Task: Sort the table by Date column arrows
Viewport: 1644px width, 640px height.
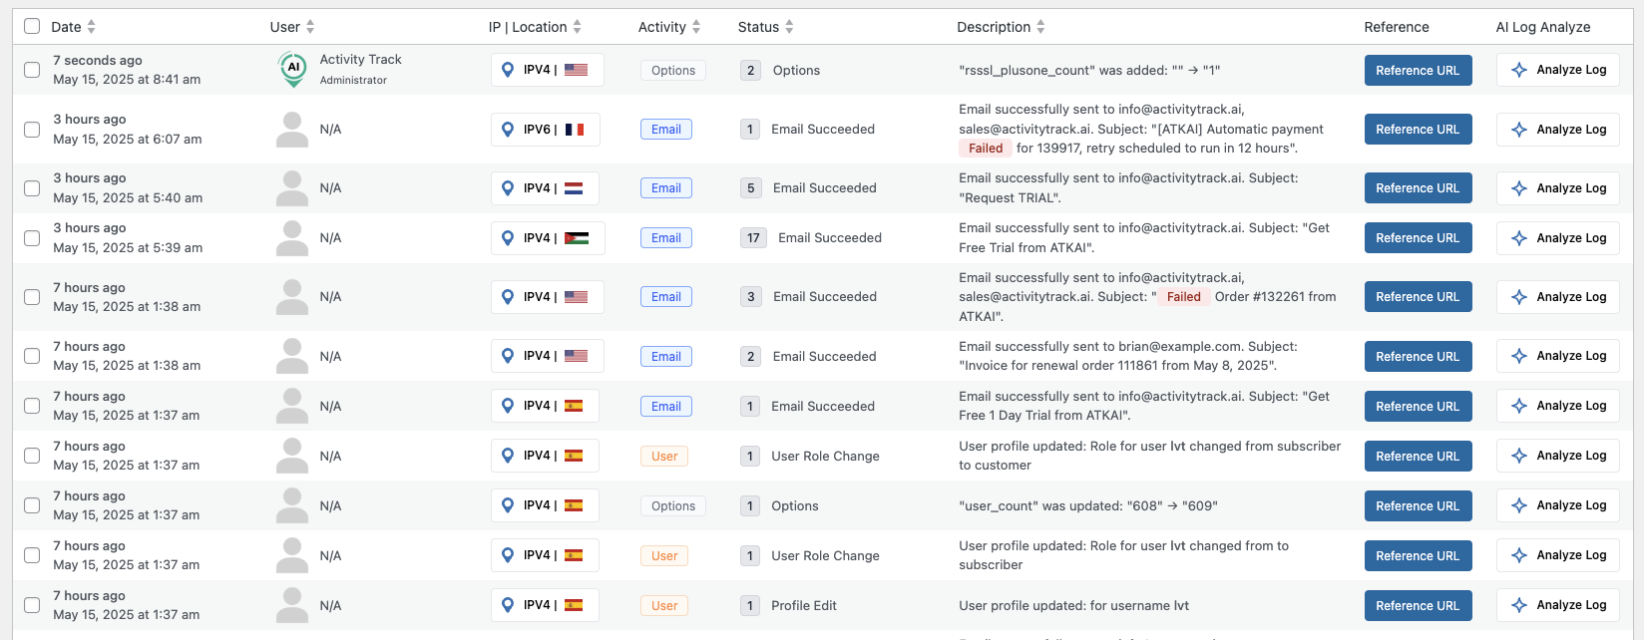Action: [92, 27]
